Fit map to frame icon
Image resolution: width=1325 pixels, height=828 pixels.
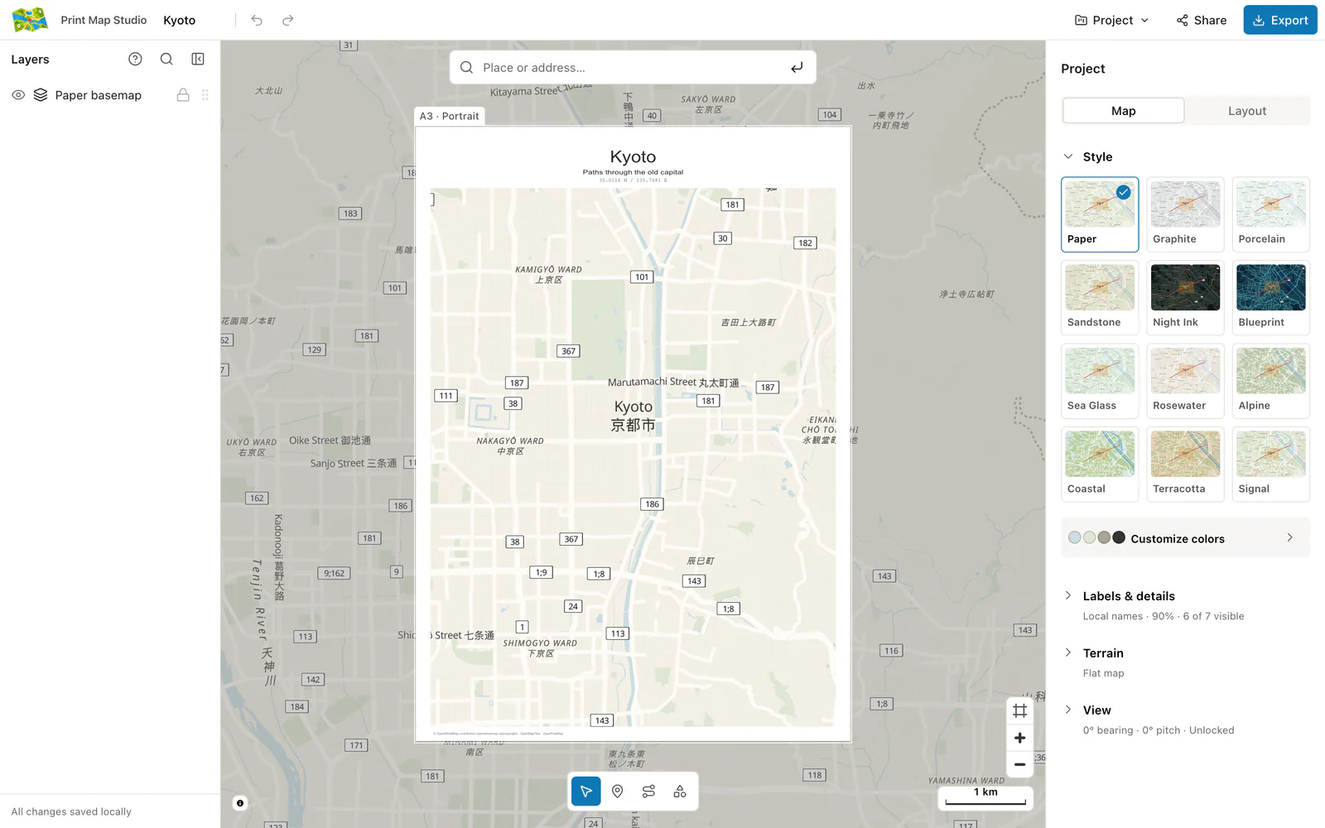pyautogui.click(x=1020, y=711)
